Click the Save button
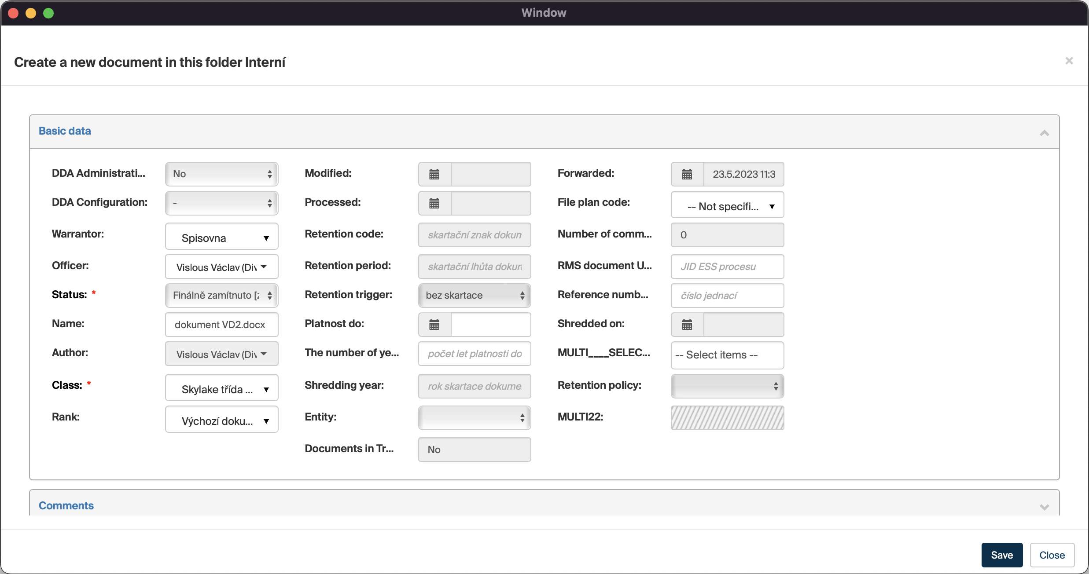The height and width of the screenshot is (574, 1089). [x=1001, y=555]
